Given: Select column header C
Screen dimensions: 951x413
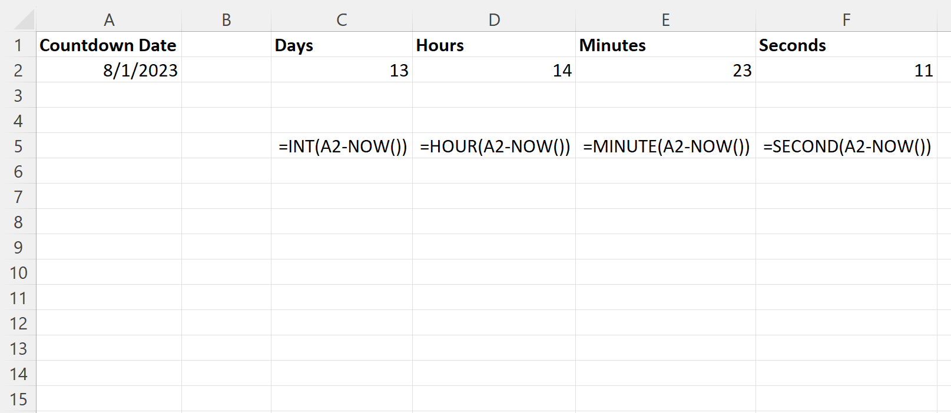Looking at the screenshot, I should 342,19.
